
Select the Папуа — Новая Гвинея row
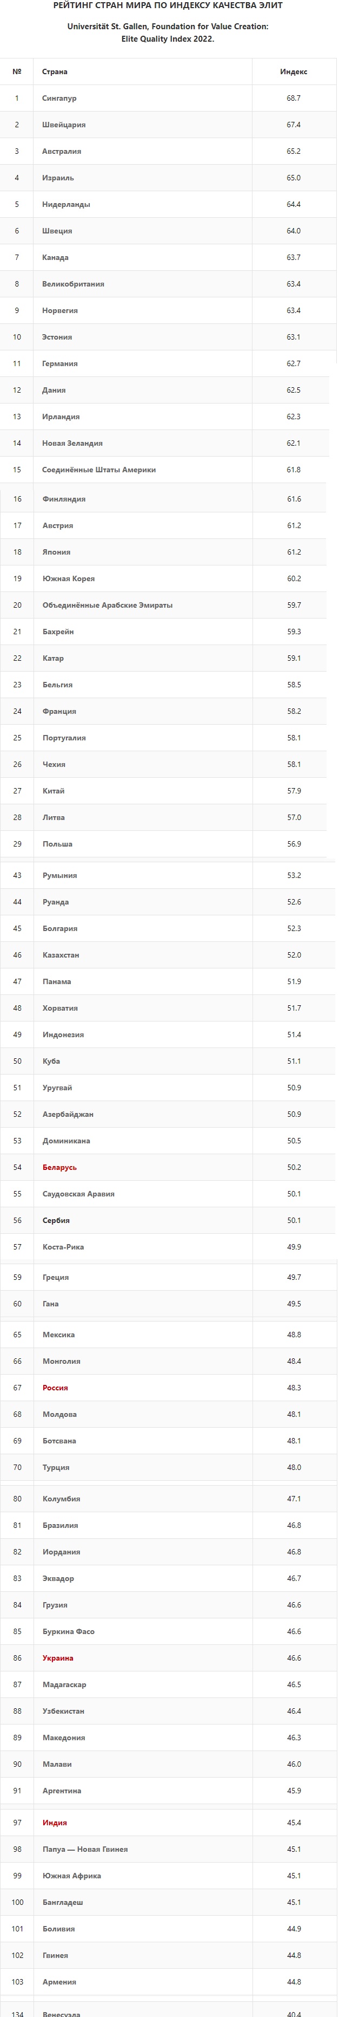168,1849
